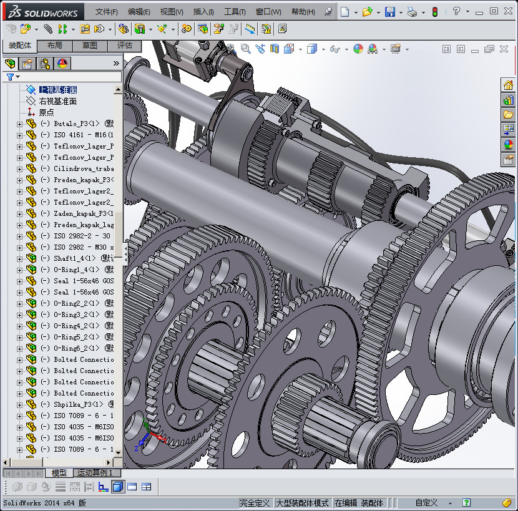
Task: Open the PropertyManager tab icon
Action: tap(27, 63)
